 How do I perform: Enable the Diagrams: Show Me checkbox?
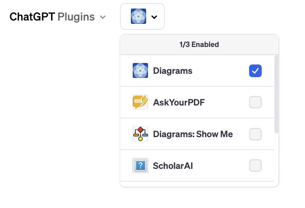coord(255,134)
